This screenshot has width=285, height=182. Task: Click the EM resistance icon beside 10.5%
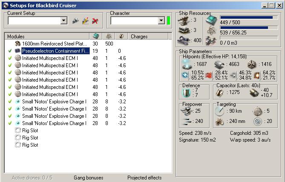click(185, 75)
